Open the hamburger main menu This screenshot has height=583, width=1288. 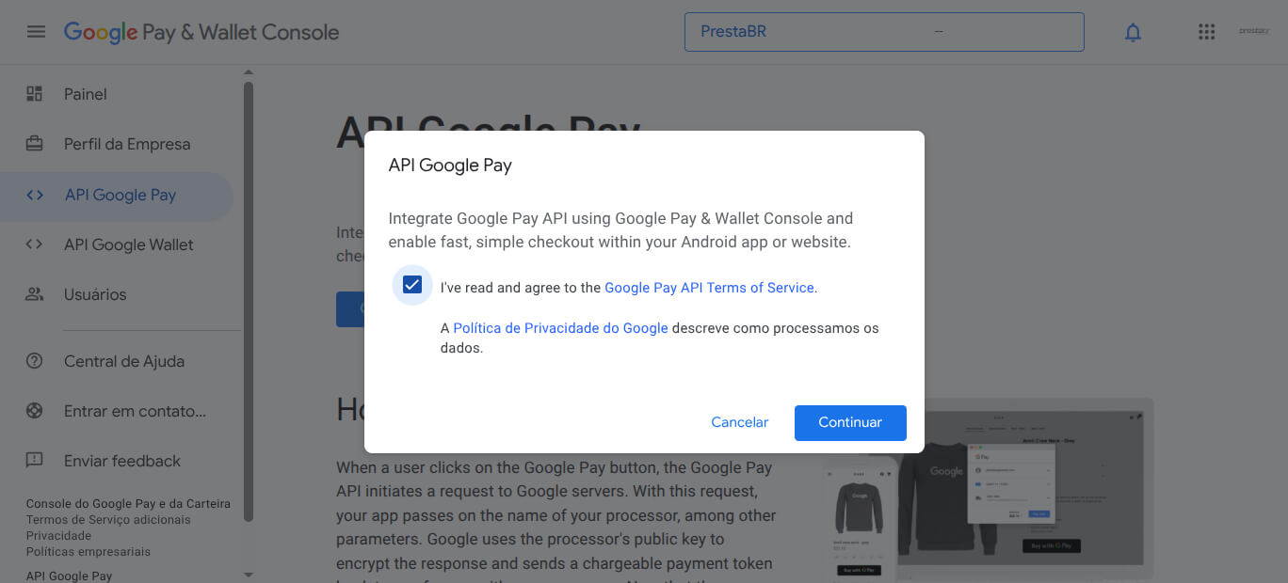pos(36,32)
